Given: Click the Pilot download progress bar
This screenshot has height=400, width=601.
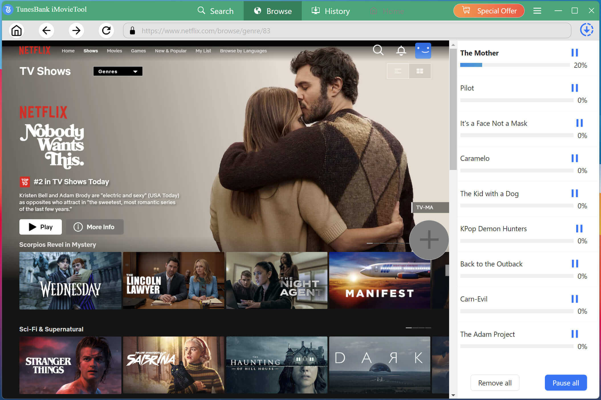Looking at the screenshot, I should [x=517, y=100].
